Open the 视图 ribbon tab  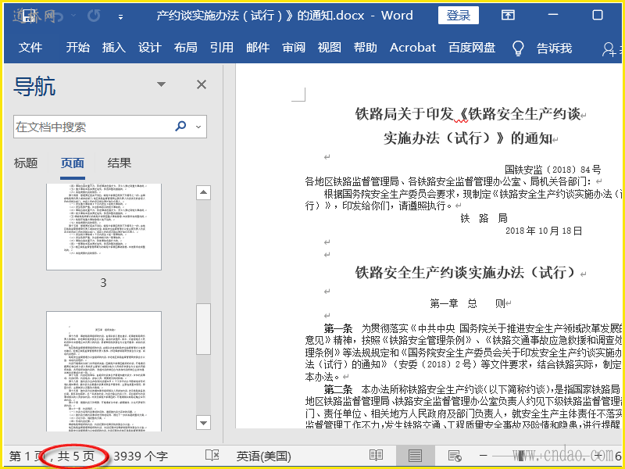pos(329,48)
